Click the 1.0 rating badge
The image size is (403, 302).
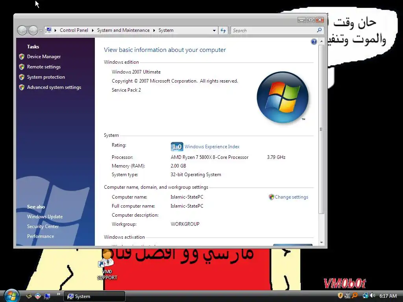pyautogui.click(x=177, y=147)
